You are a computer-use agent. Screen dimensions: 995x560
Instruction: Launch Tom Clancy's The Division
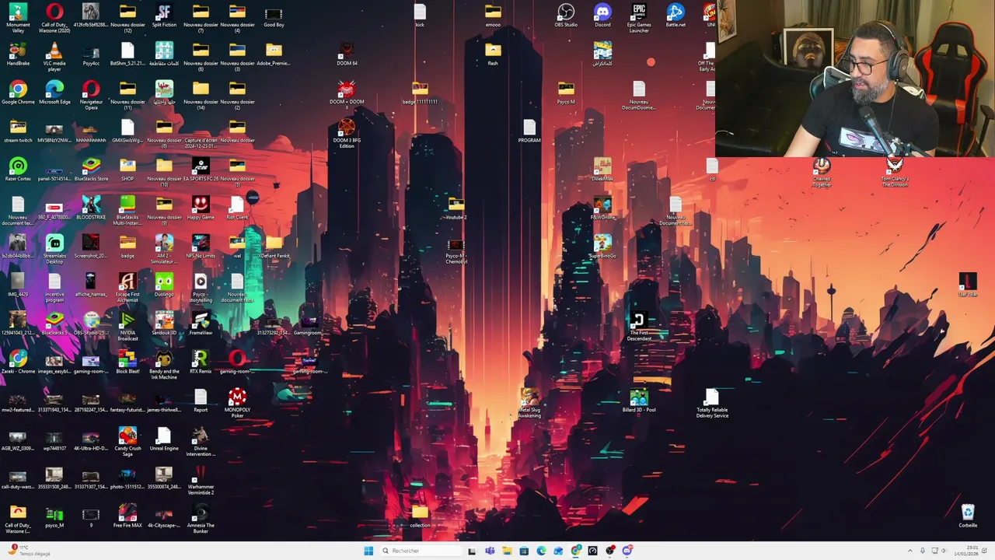895,172
